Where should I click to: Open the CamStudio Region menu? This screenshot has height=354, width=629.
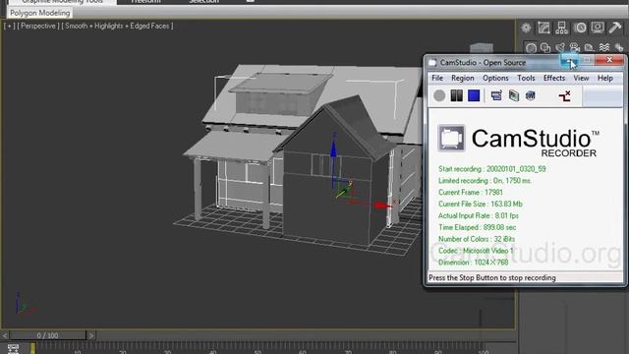tap(463, 78)
